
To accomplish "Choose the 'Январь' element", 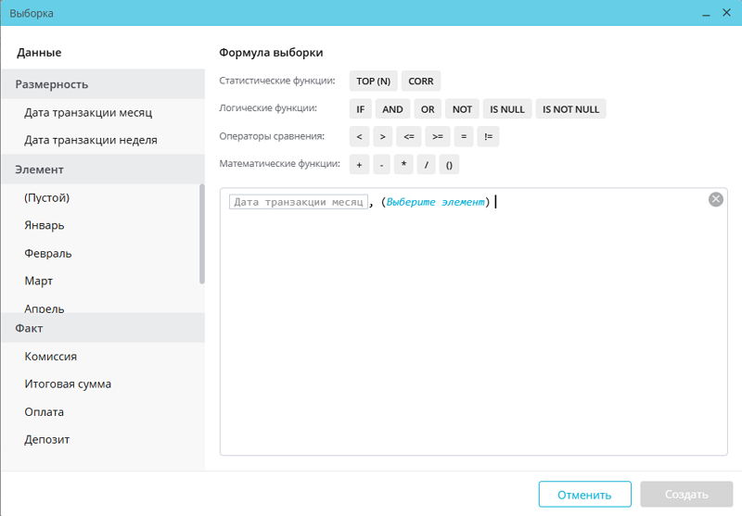I will point(45,225).
